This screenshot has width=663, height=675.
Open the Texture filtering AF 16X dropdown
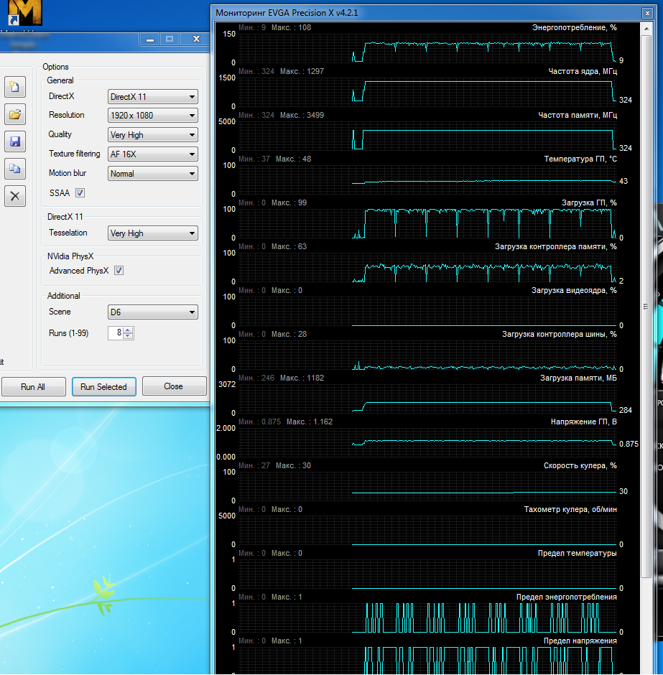(x=153, y=154)
